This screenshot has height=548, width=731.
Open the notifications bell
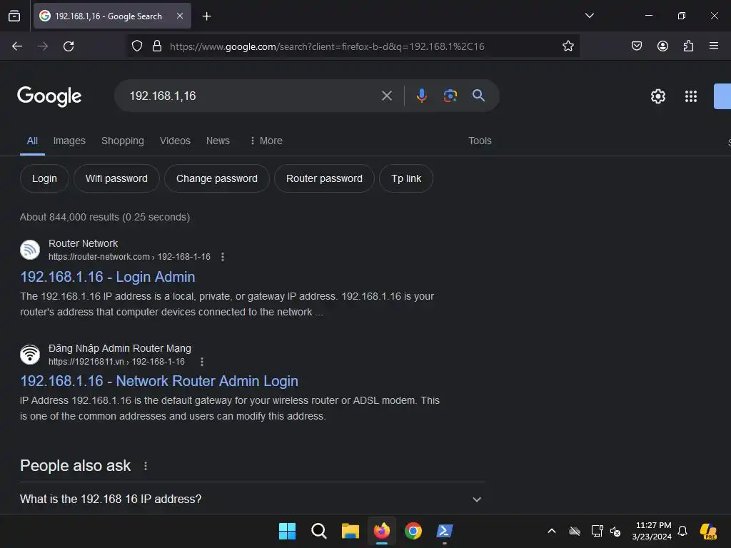click(682, 531)
